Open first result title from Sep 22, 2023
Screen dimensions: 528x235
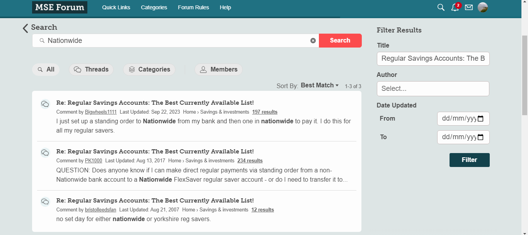(155, 103)
